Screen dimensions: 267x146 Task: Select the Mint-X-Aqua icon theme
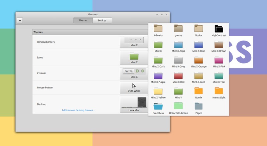click(x=178, y=47)
